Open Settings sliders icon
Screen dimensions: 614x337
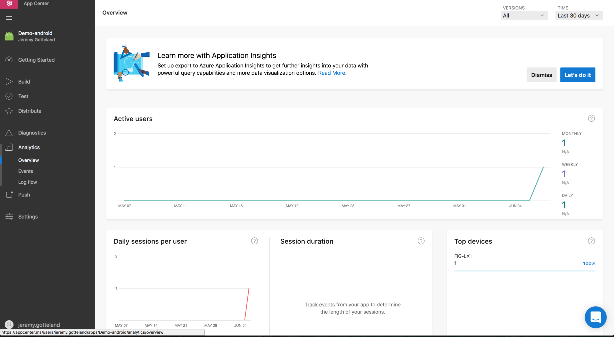pyautogui.click(x=9, y=217)
